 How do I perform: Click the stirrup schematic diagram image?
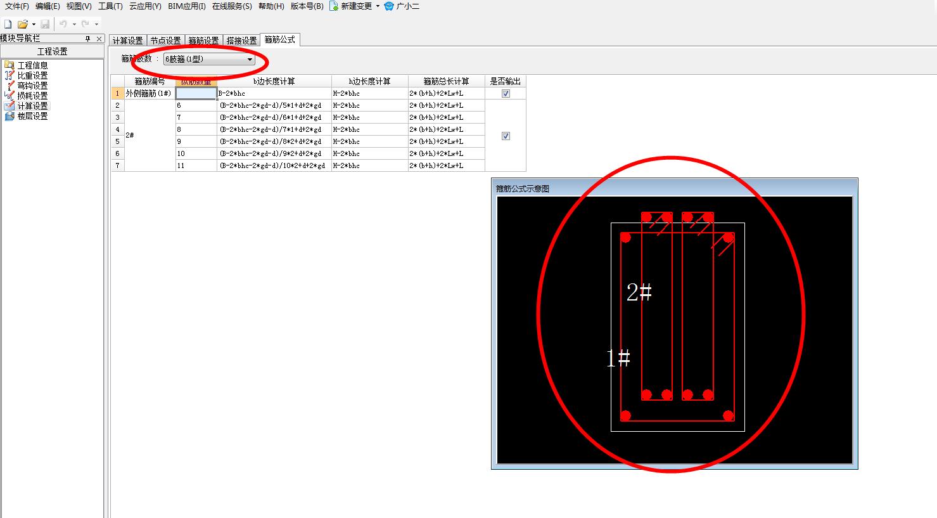(675, 330)
